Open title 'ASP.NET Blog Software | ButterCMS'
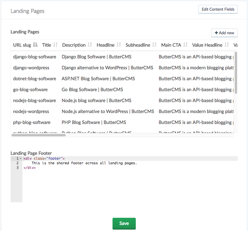The image size is (248, 231). pyautogui.click(x=98, y=79)
